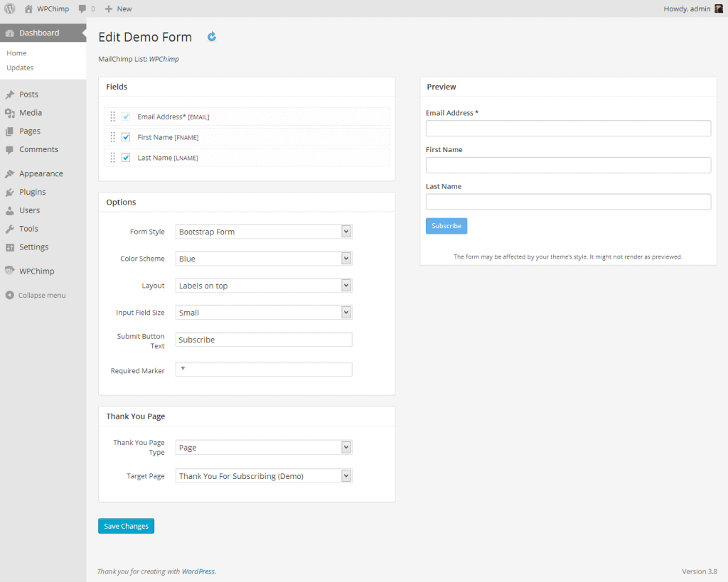Open the Color Scheme dropdown
The width and height of the screenshot is (728, 582).
264,259
